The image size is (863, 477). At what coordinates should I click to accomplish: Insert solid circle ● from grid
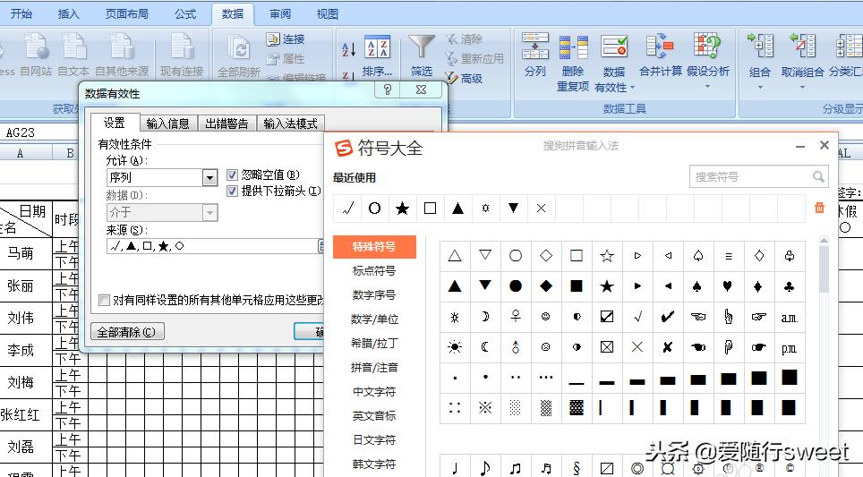pos(516,286)
